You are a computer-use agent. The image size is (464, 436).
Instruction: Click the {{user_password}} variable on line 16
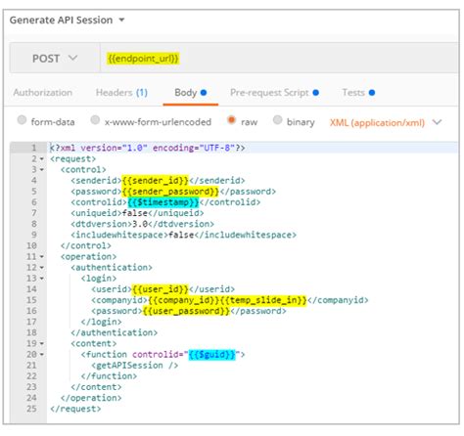(x=186, y=311)
